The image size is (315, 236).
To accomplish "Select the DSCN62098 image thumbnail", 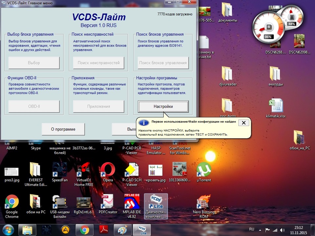I will pos(299,44).
